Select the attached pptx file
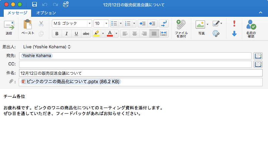The image size is (268, 151). pos(71,82)
